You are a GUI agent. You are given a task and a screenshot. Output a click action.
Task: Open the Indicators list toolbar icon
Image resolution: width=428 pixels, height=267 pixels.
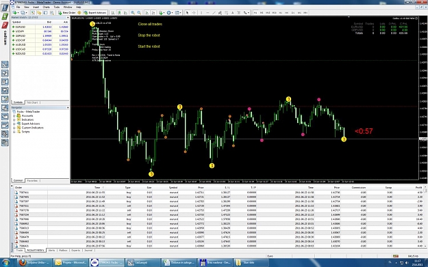pos(162,12)
